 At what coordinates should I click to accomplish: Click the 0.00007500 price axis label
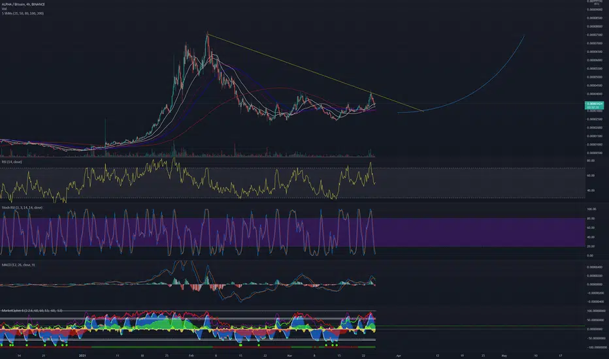595,35
